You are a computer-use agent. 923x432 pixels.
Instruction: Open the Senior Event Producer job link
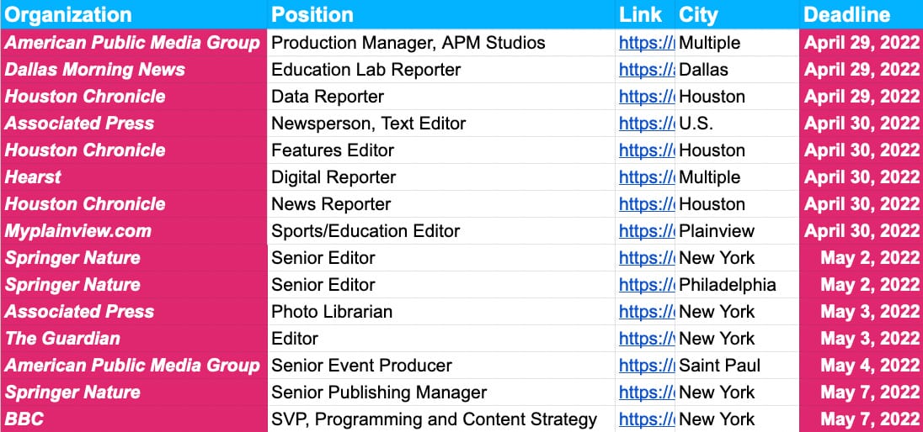[x=646, y=366]
